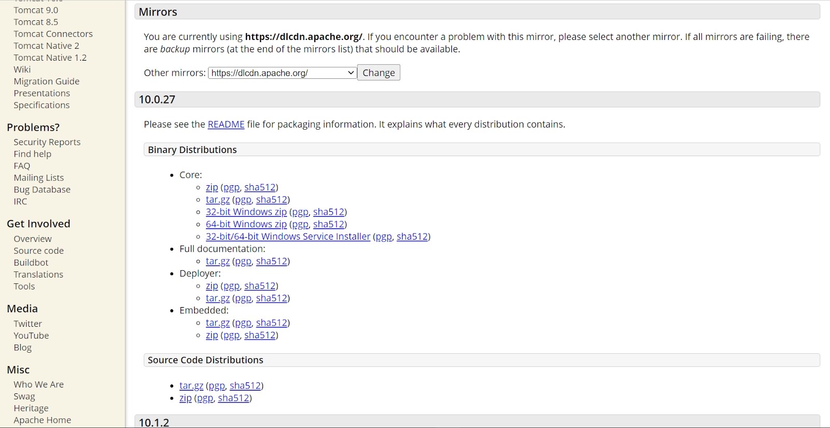Image resolution: width=830 pixels, height=428 pixels.
Task: Open the Swag link
Action: [24, 397]
